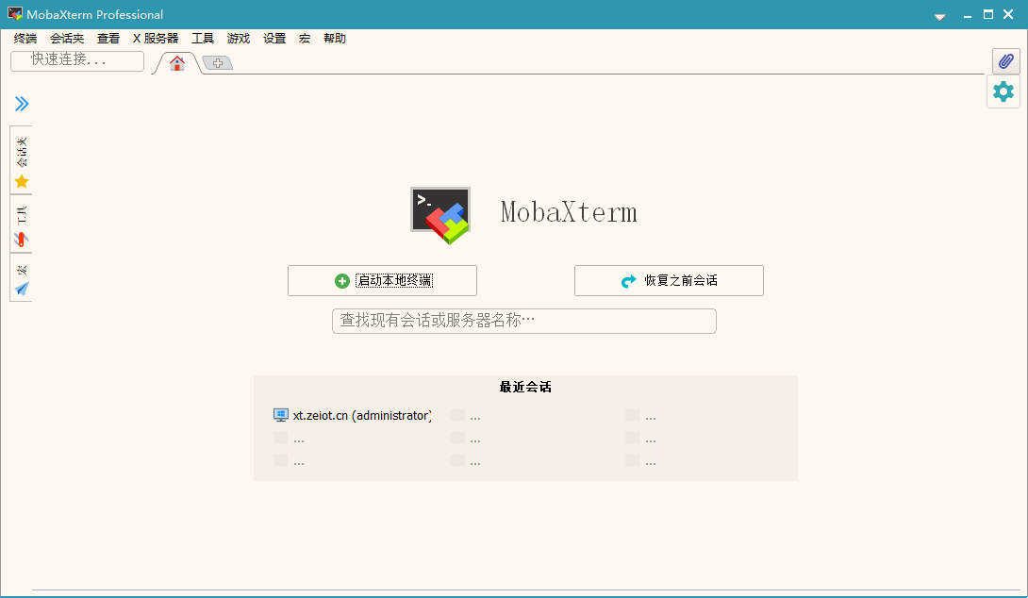Open the 设置 menu
This screenshot has width=1028, height=598.
274,39
